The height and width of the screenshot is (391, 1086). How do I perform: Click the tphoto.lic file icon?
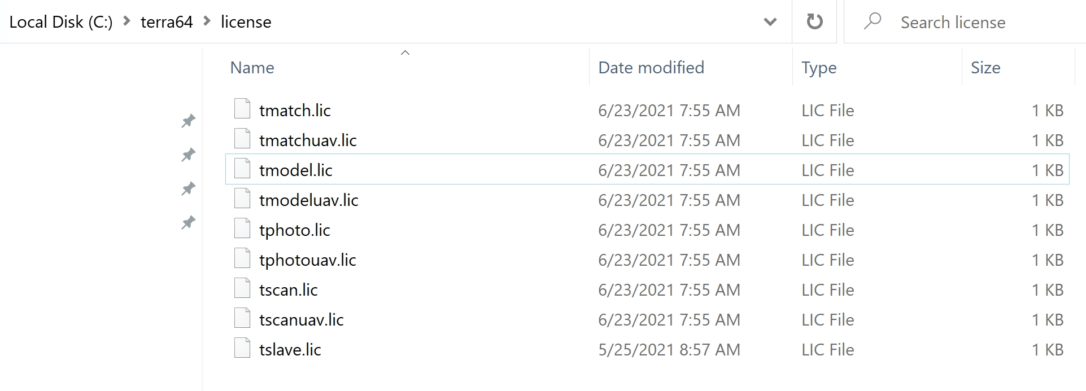coord(242,229)
